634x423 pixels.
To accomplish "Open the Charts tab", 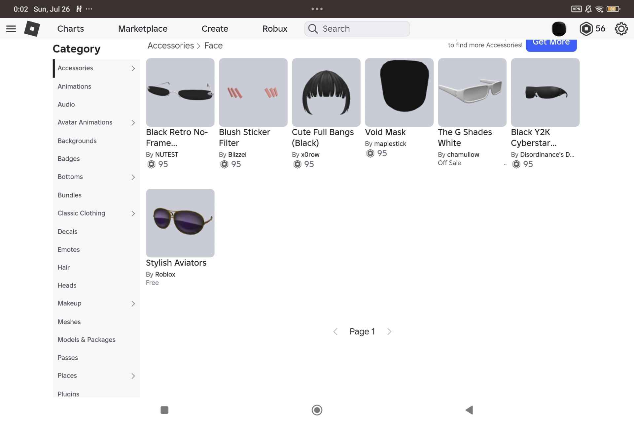I will point(70,29).
